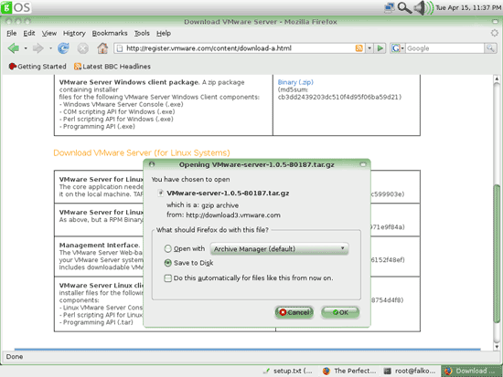This screenshot has height=377, width=503.
Task: Click the Home icon in toolbar
Action: (x=102, y=48)
